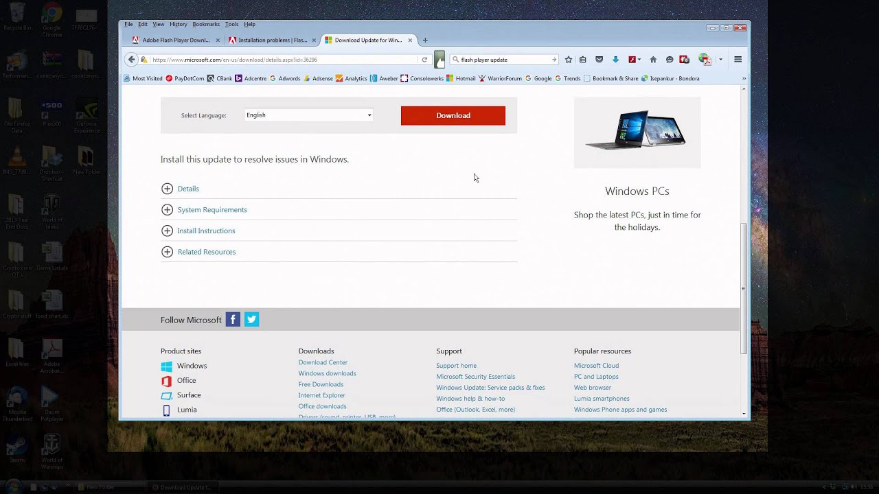The width and height of the screenshot is (879, 494).
Task: Open the bookmarks list icon
Action: click(x=583, y=60)
